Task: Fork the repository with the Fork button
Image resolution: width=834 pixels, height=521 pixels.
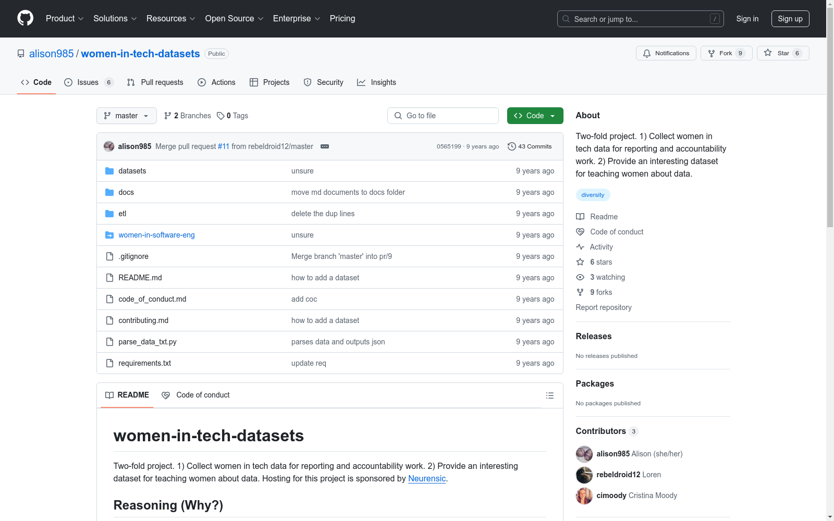Action: [727, 53]
